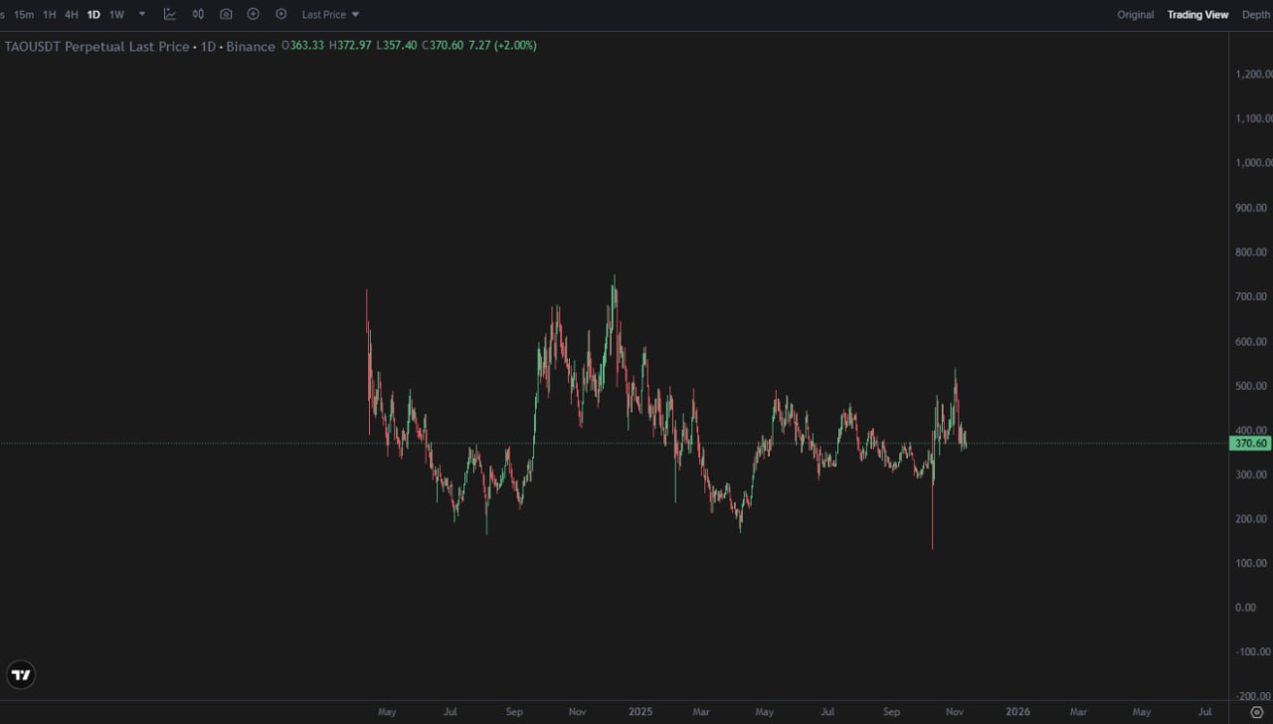This screenshot has width=1273, height=724.
Task: Take a chart snapshot with camera icon
Action: (x=226, y=14)
